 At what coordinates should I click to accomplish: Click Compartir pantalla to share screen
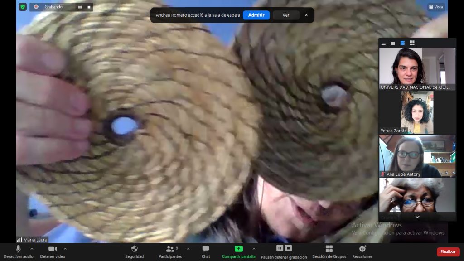238,251
